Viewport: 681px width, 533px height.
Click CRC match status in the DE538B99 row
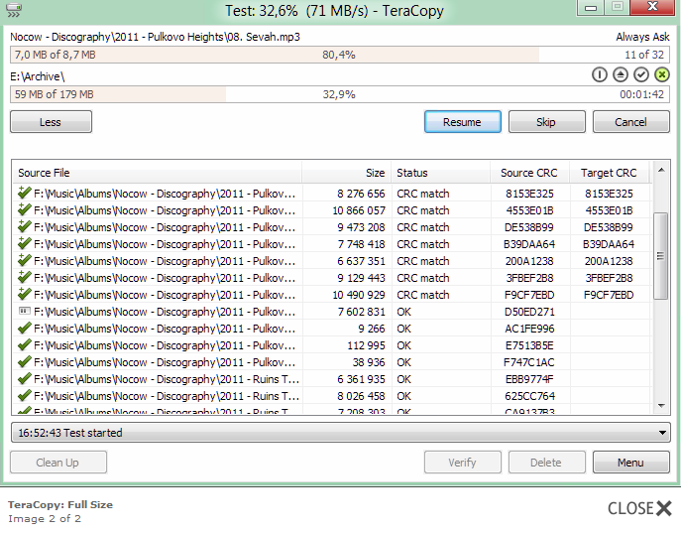coord(423,227)
